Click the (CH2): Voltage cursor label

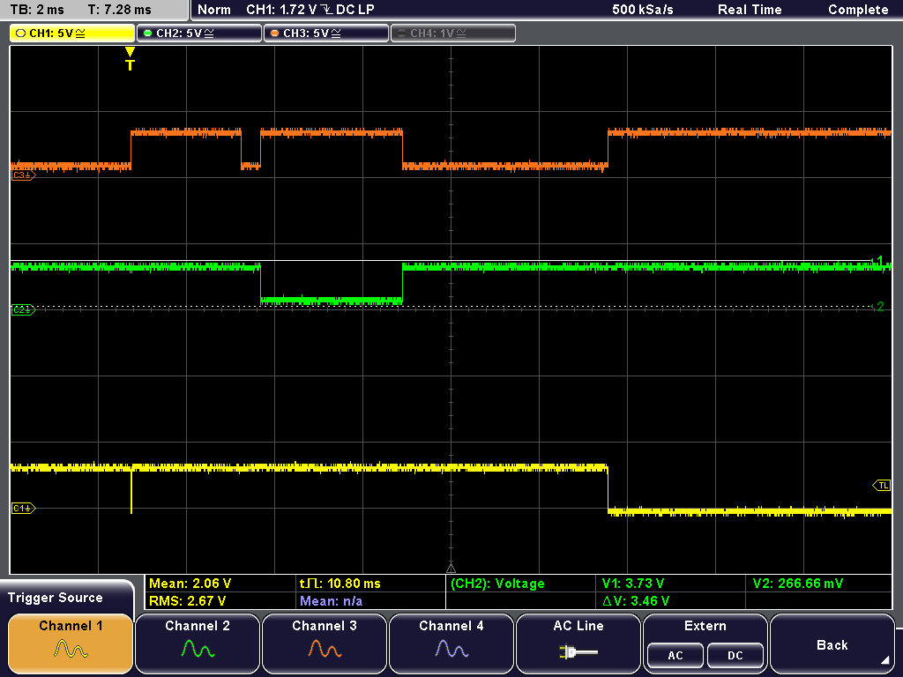[497, 584]
